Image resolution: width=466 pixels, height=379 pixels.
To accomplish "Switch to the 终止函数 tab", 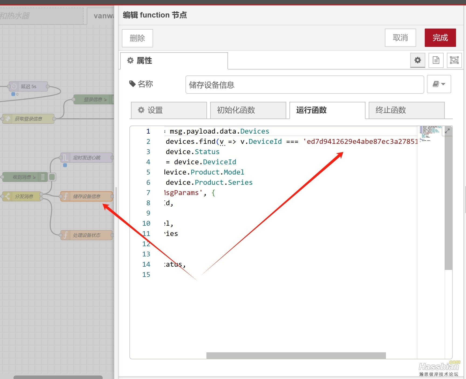I will click(406, 110).
